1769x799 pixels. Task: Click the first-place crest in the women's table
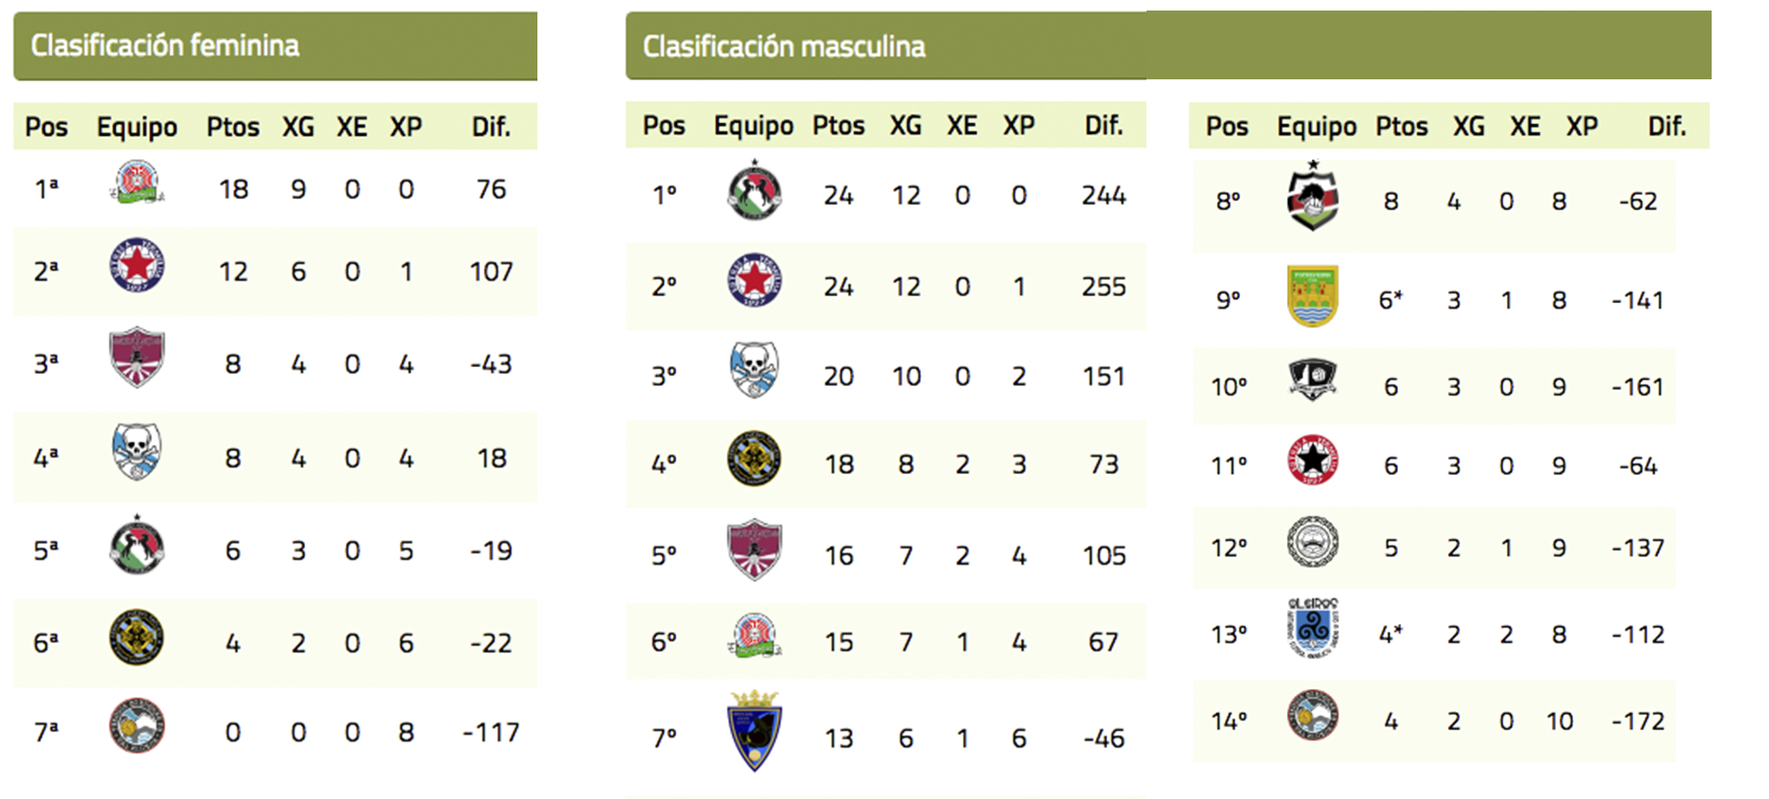click(x=137, y=184)
